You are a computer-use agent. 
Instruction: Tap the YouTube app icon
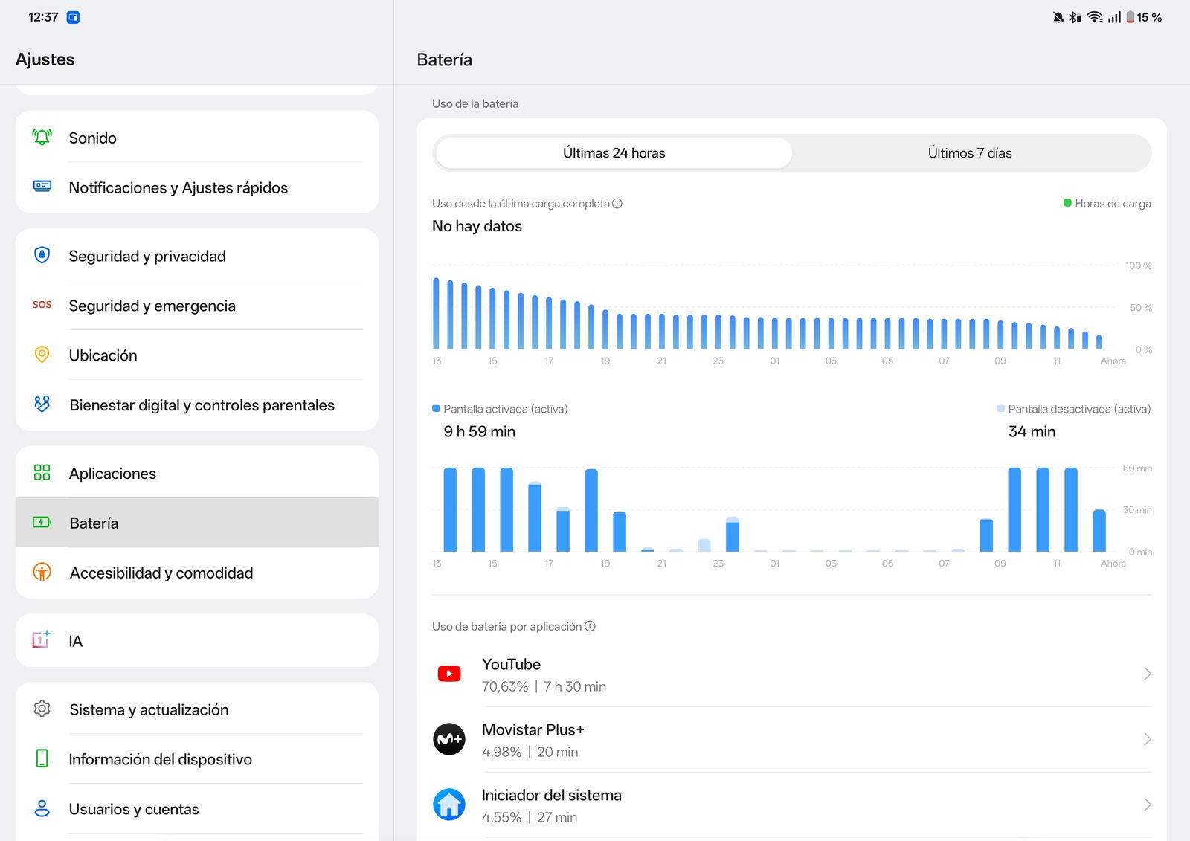pyautogui.click(x=449, y=674)
